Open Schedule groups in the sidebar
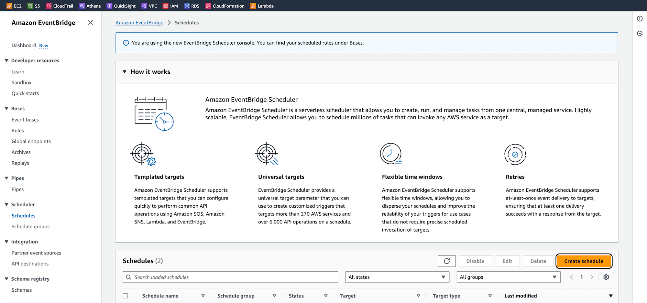Viewport: 647px width, 303px height. (x=31, y=227)
